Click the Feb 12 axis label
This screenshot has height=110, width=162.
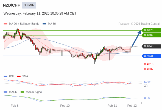click(x=132, y=106)
